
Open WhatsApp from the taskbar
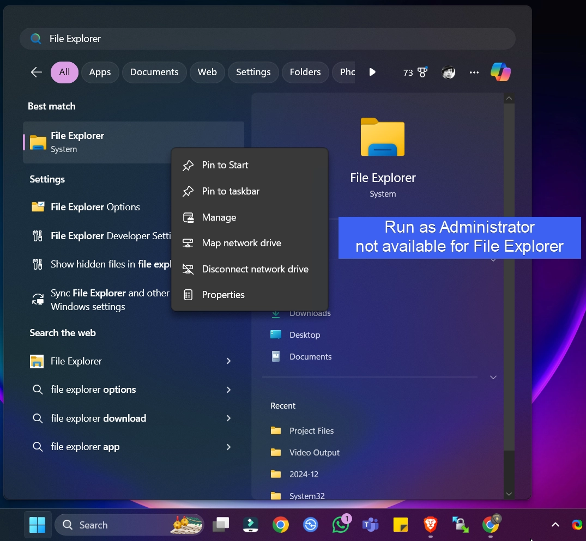[x=341, y=524]
